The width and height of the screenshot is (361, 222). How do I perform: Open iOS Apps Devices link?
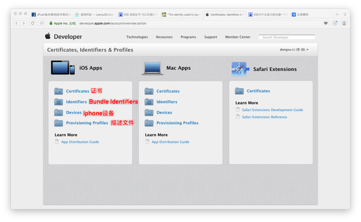pos(74,112)
